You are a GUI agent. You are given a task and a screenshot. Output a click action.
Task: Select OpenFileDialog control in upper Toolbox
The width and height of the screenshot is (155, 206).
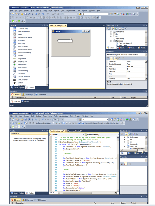click(23, 28)
